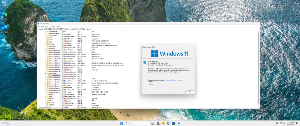Image resolution: width=300 pixels, height=126 pixels.
Task: Expand the Windows Mail key
Action: coord(46,61)
